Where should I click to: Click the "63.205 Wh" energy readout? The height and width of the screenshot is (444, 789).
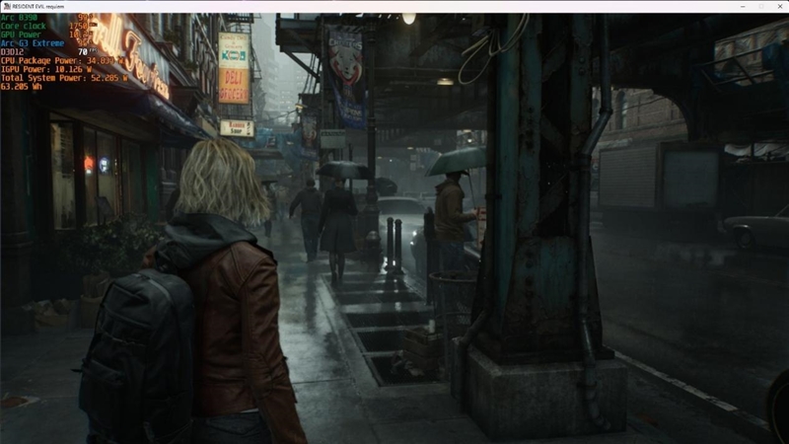point(22,87)
